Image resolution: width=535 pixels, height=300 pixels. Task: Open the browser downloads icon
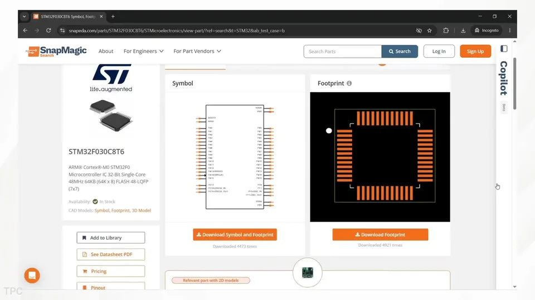tap(463, 31)
